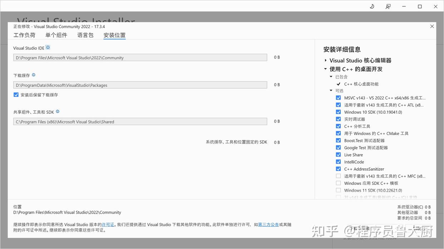Screen dimensions: 444x249
Task: Switch to the 工作负荷 tab
Action: click(24, 35)
